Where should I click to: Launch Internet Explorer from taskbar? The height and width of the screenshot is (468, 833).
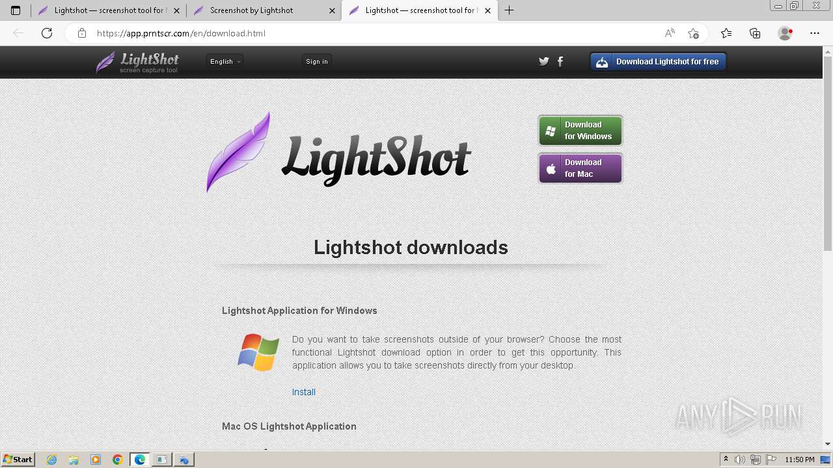(51, 460)
